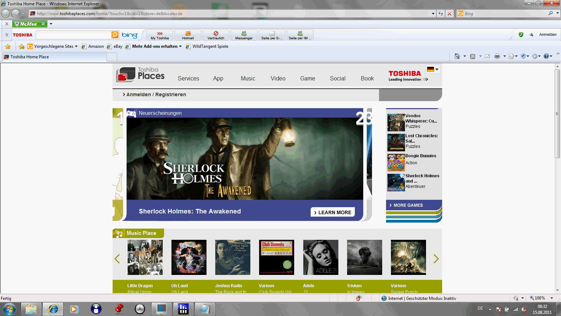Screen dimensions: 561x316
Task: Click the WildTangent Spiele favorites link
Action: [x=207, y=46]
